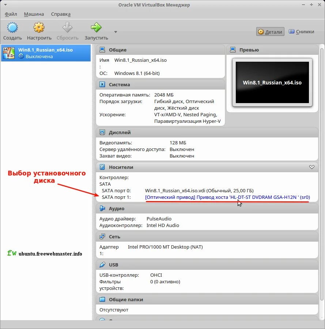Image resolution: width=325 pixels, height=329 pixels.
Task: Open Общие папки section header
Action: coord(126,300)
